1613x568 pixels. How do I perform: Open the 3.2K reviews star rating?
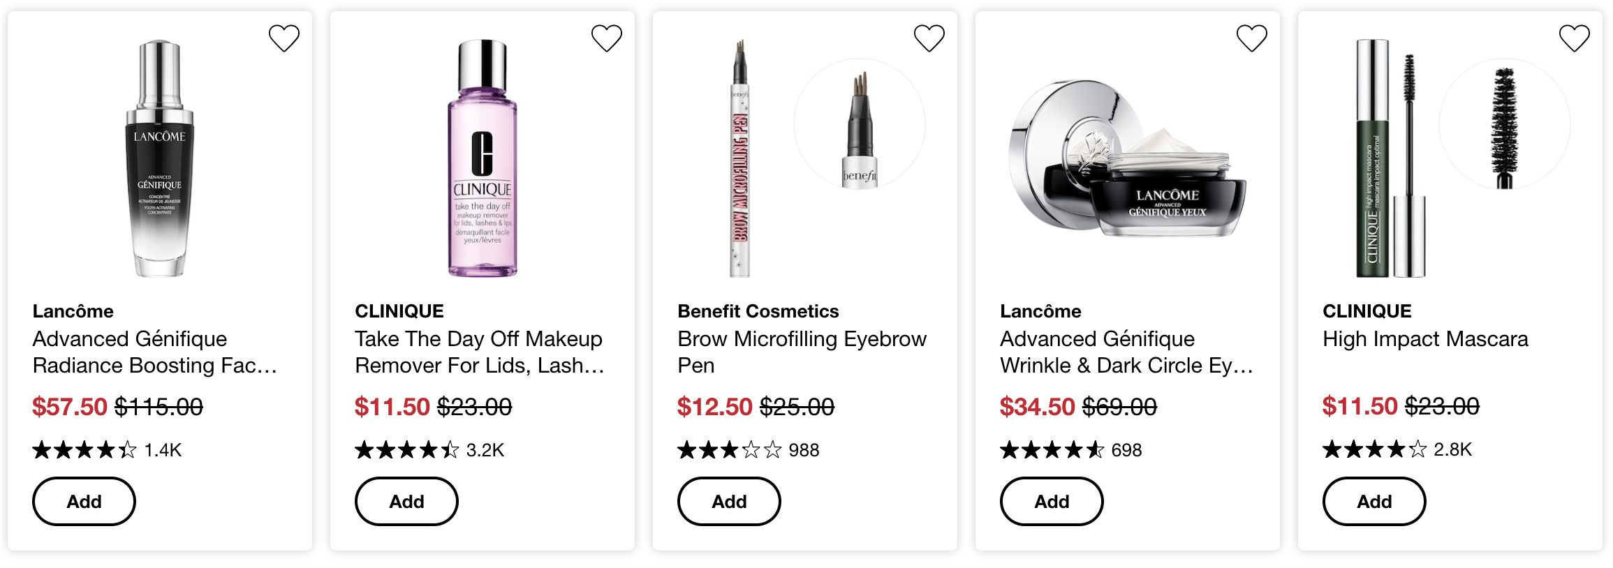429,450
